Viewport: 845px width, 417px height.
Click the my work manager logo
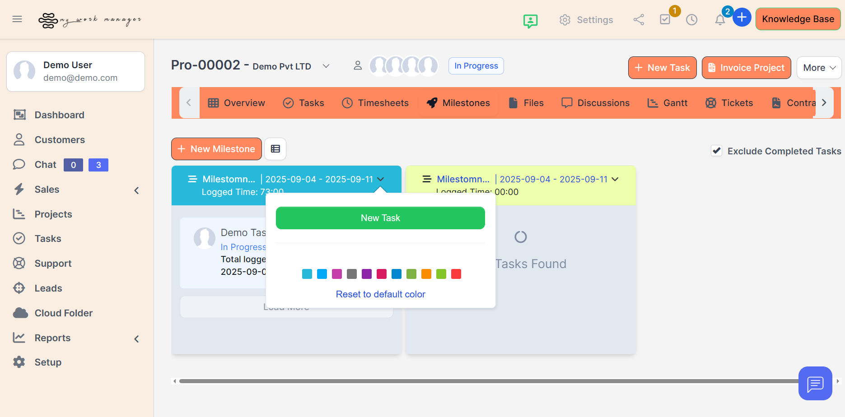(x=90, y=20)
